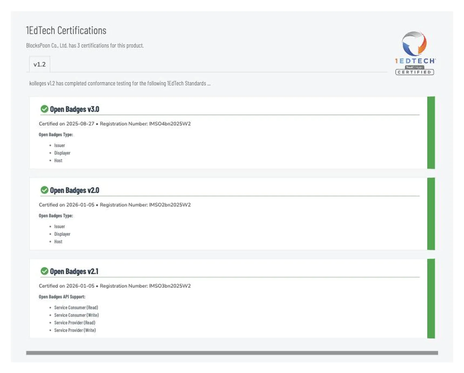The image size is (464, 373).
Task: Click text 'BlocksPoon Co., Ltd. has 3 certifications'
Action: point(68,45)
